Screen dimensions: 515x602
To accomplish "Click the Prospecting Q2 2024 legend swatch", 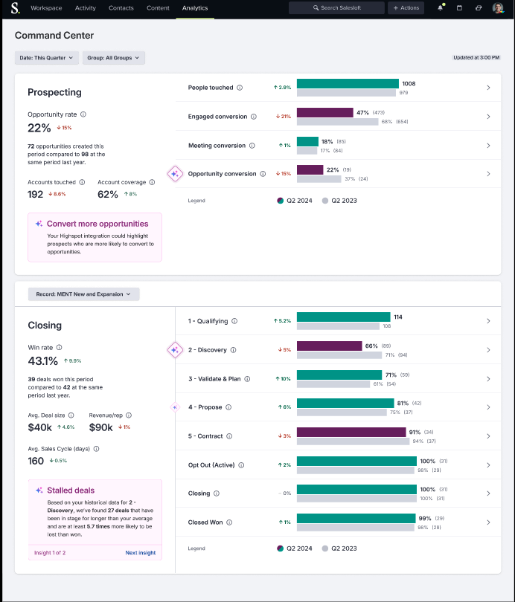I will click(280, 201).
